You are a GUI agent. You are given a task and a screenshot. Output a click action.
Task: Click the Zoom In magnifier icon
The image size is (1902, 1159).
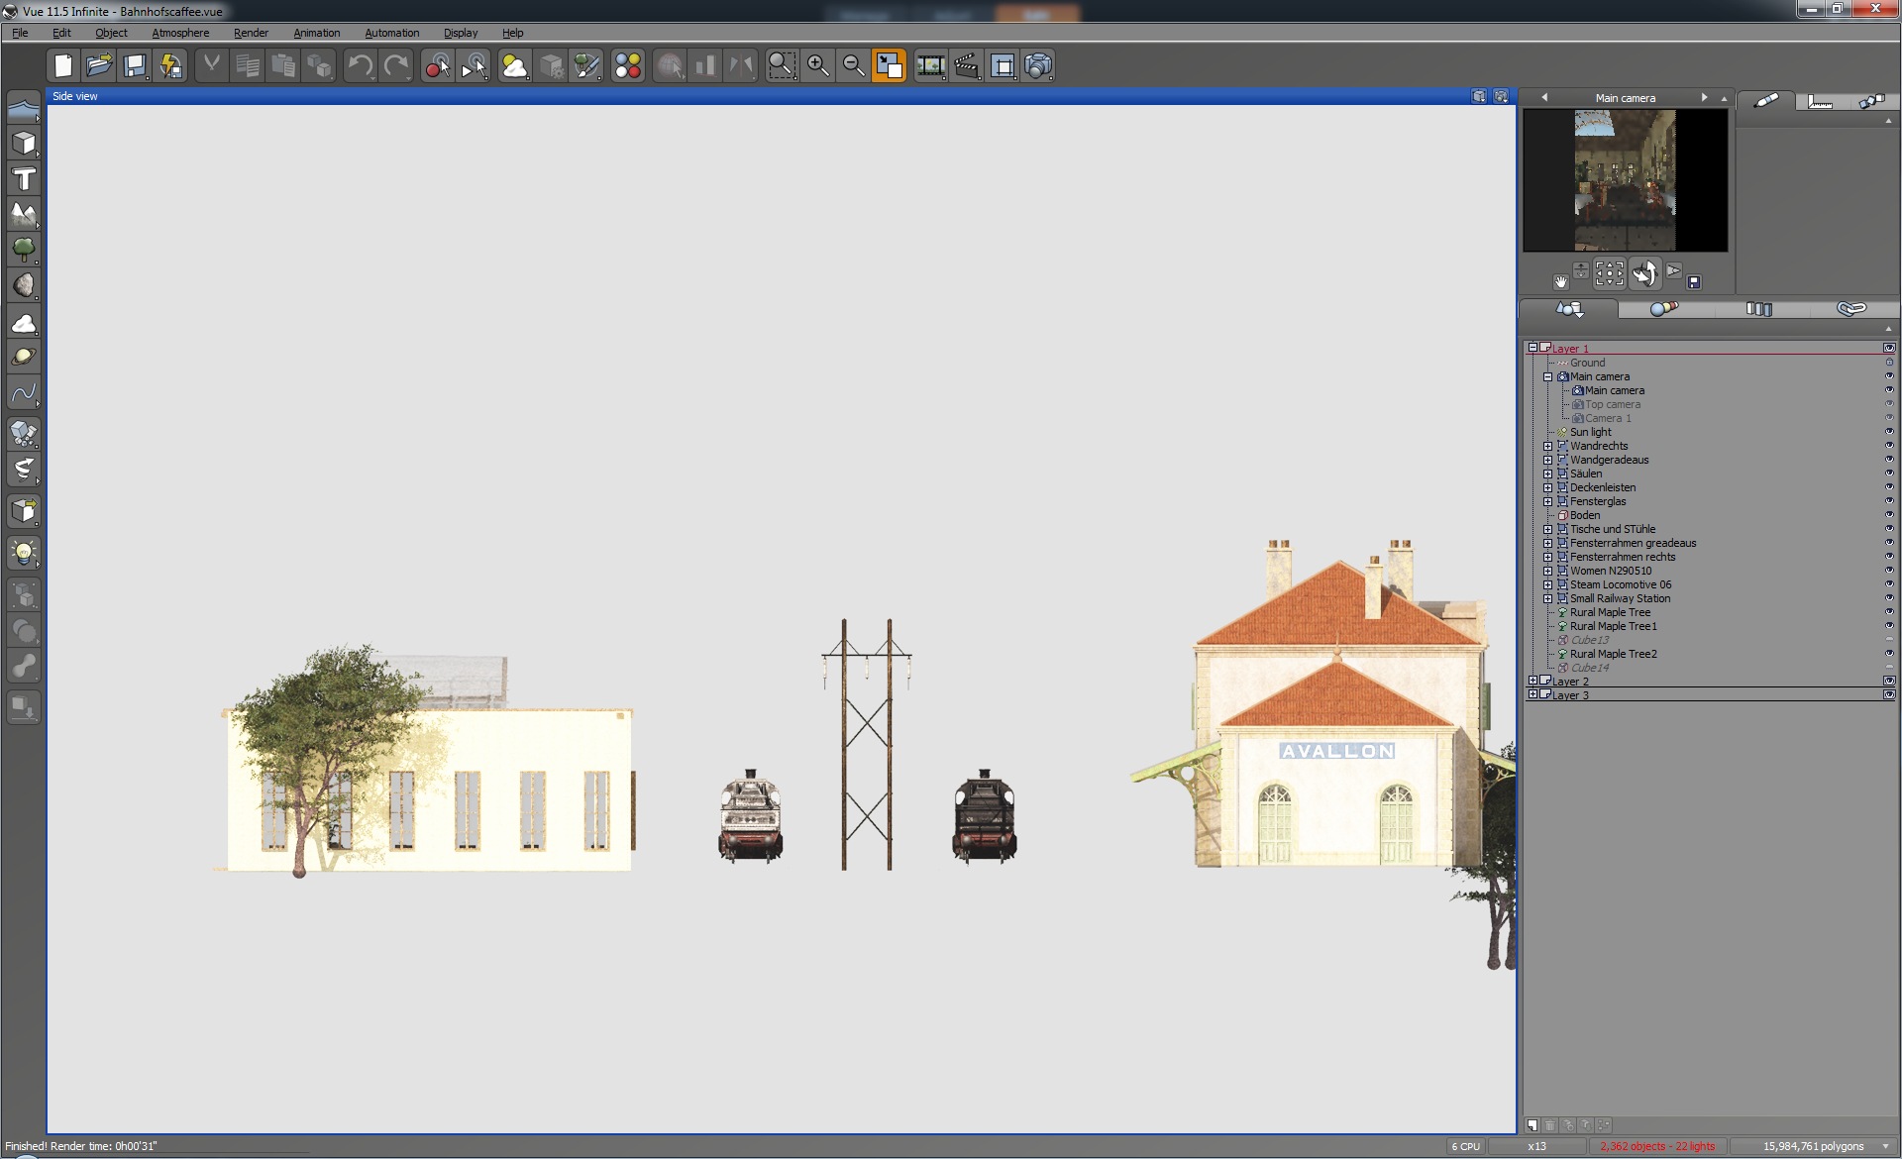point(817,66)
